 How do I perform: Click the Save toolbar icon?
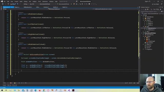(13, 4)
